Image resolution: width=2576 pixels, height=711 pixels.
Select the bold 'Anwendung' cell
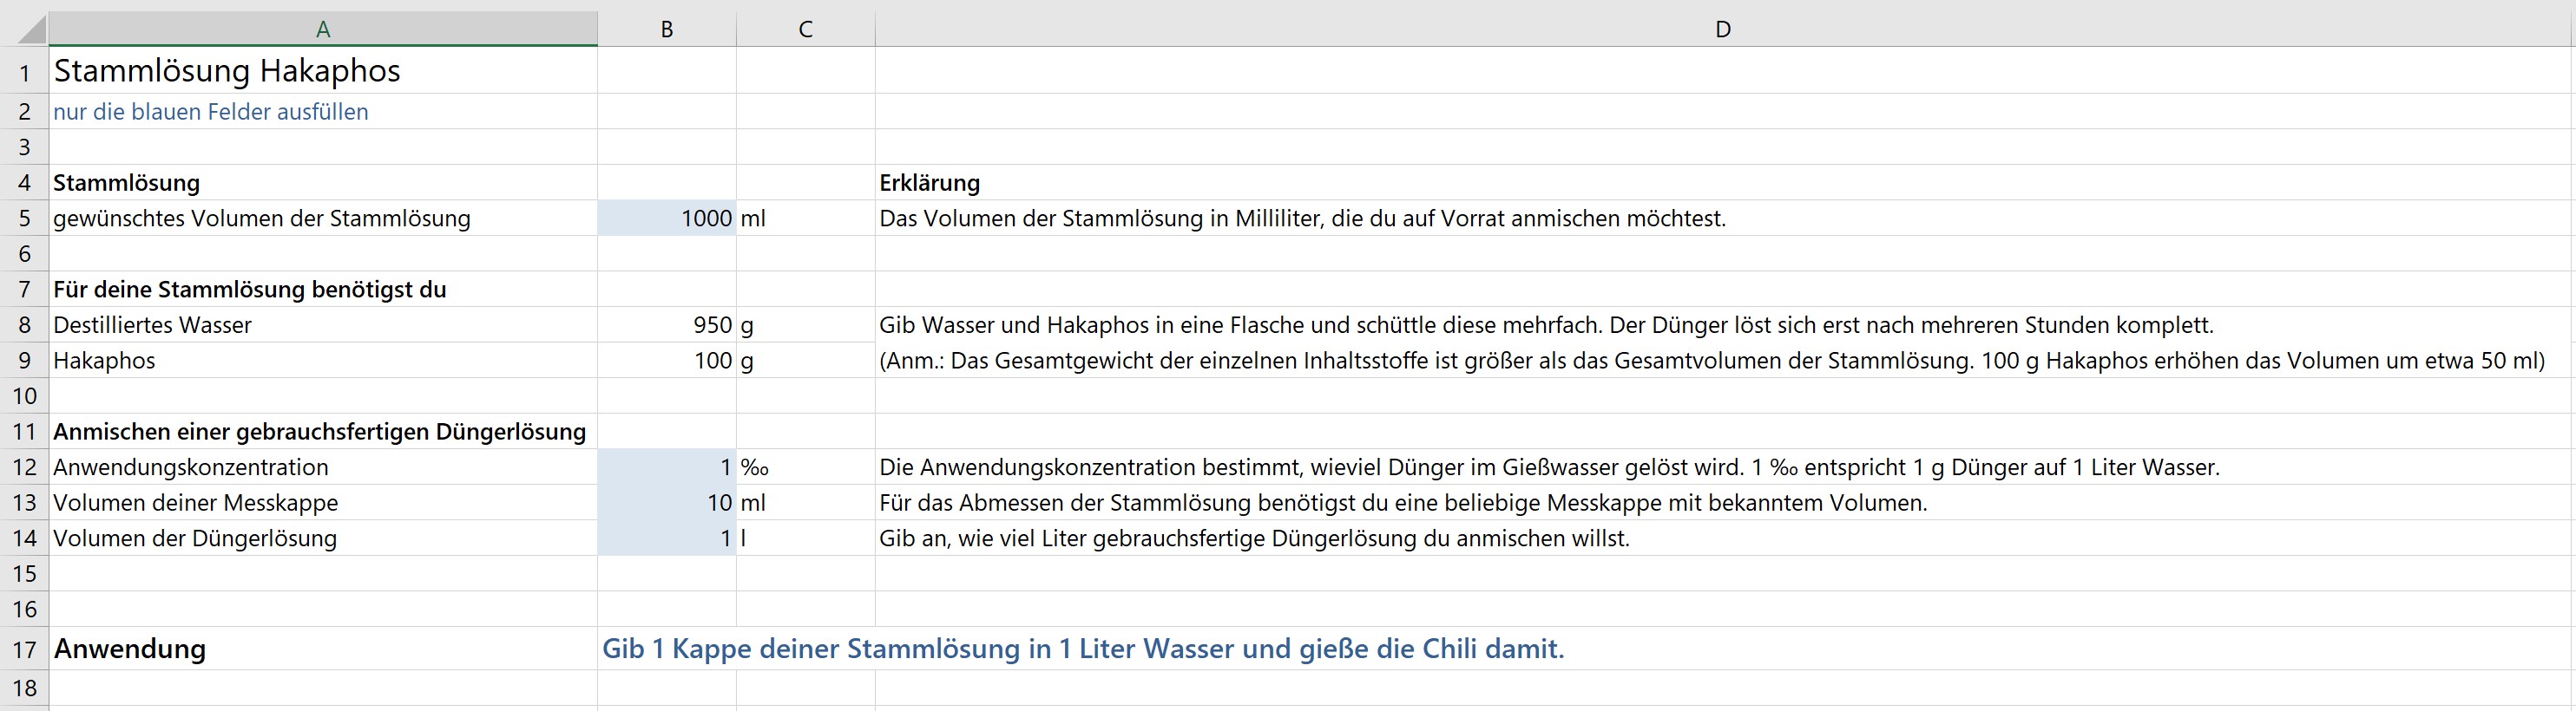point(323,649)
